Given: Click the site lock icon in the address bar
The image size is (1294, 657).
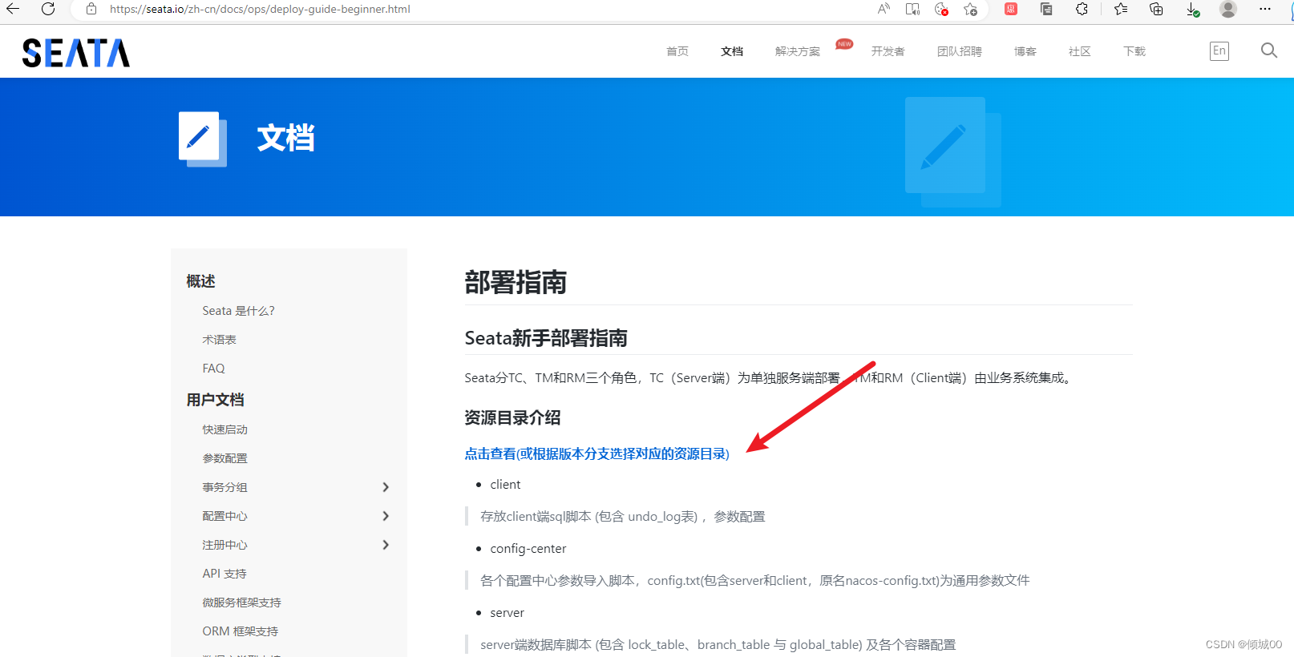Looking at the screenshot, I should pyautogui.click(x=91, y=9).
